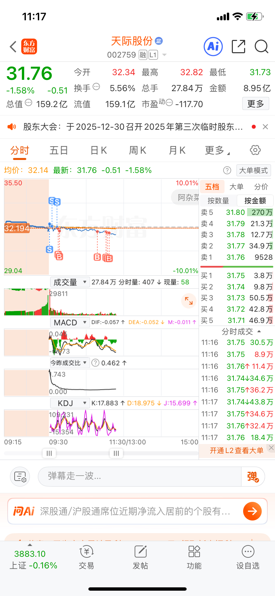Tap the left timeline range handle

pos(49,453)
